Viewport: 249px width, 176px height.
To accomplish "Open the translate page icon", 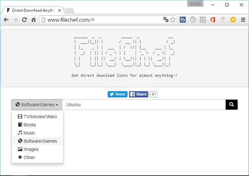I will tap(165, 20).
